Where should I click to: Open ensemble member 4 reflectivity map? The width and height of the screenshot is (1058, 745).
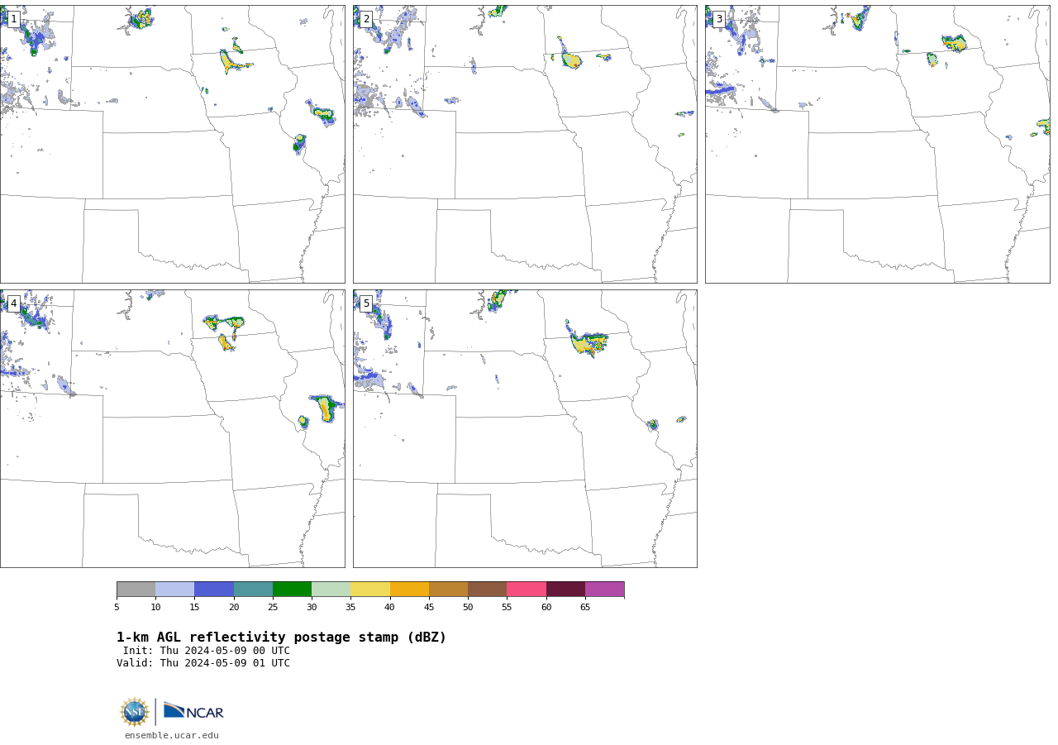point(172,428)
